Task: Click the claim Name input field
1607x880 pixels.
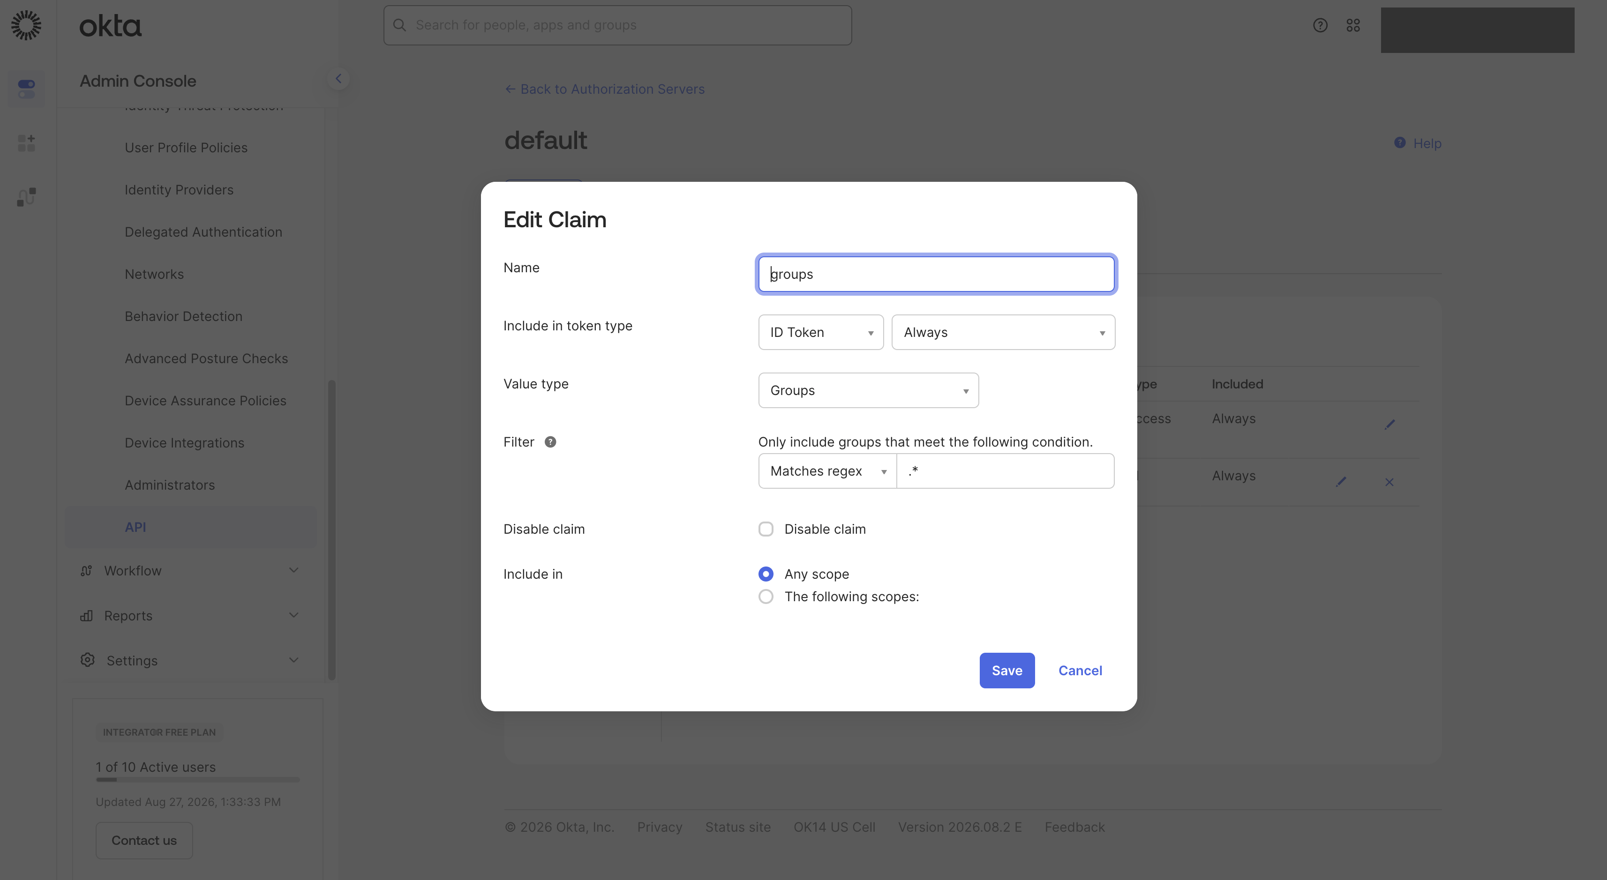Action: click(x=936, y=274)
